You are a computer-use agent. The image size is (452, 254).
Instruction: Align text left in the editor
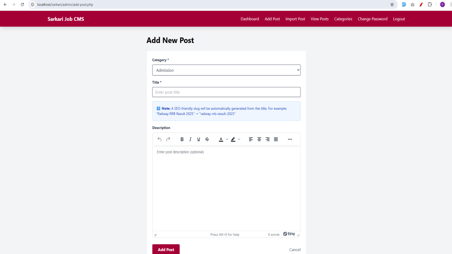pos(251,139)
